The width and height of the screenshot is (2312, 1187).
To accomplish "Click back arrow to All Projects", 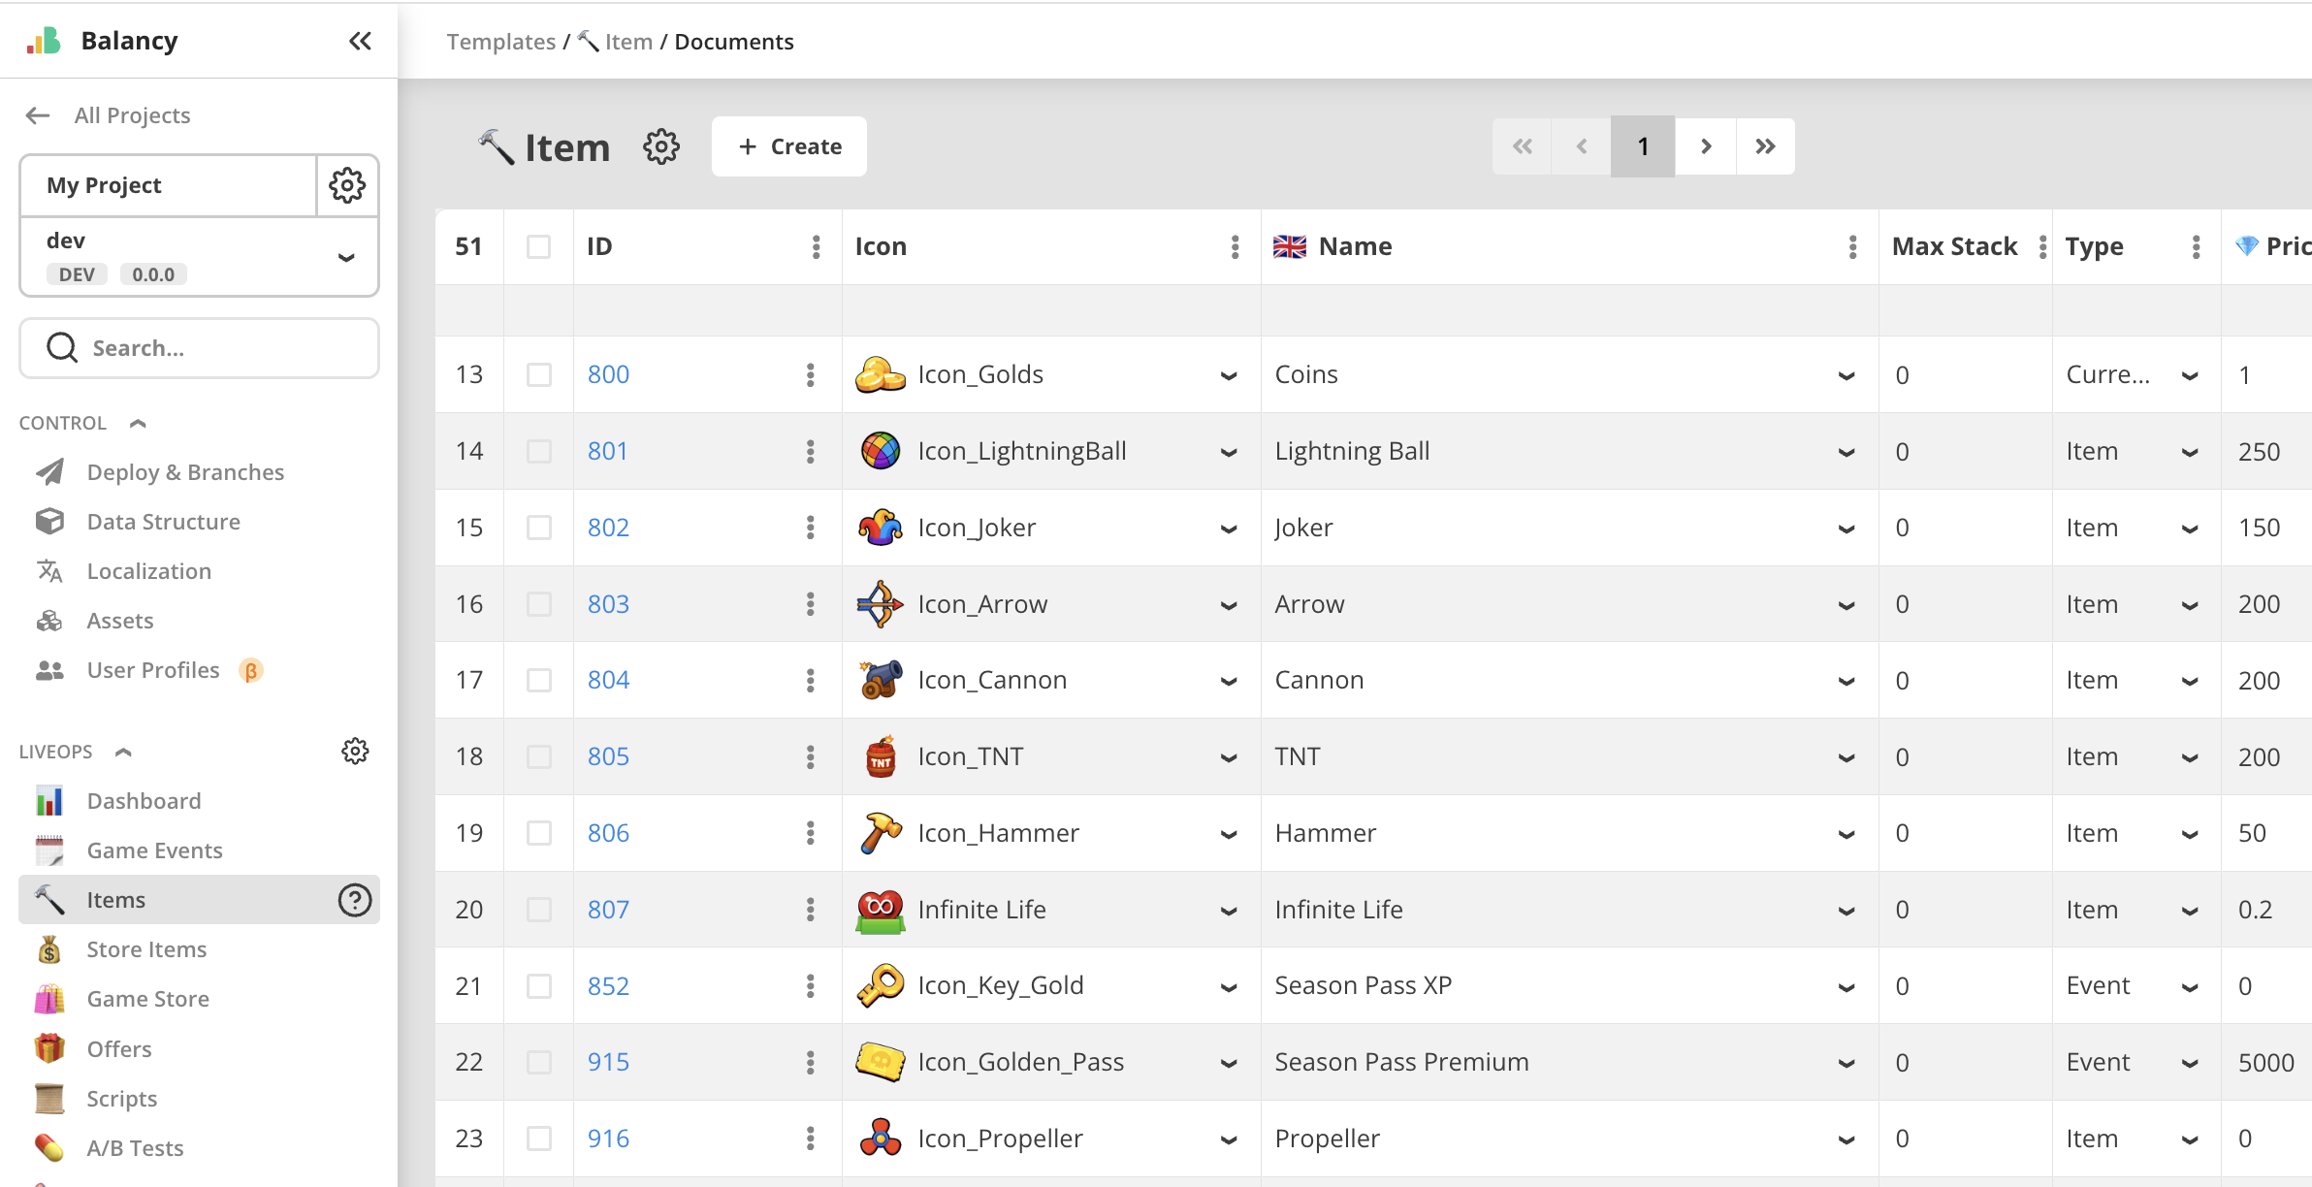I will click(x=38, y=115).
